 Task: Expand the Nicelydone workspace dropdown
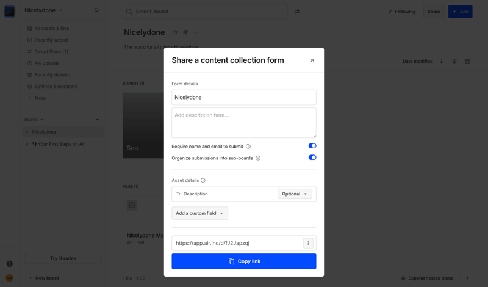click(x=43, y=10)
